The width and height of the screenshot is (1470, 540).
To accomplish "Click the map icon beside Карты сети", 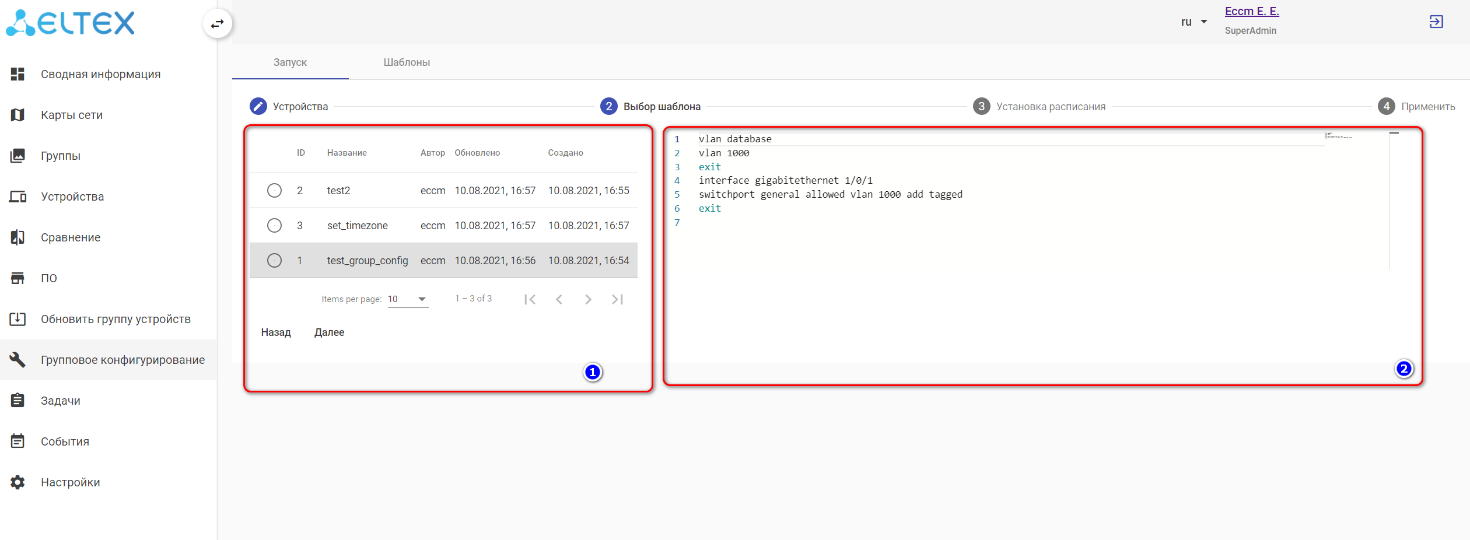I will pos(17,115).
